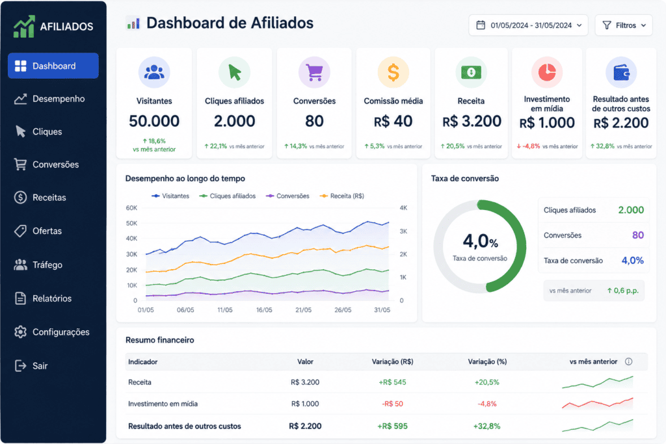
Task: Go to Relatórios in the sidebar
Action: (x=53, y=298)
